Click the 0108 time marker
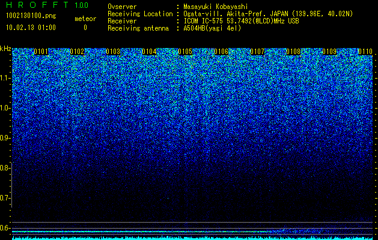This screenshot has height=240, width=378. pyautogui.click(x=293, y=52)
